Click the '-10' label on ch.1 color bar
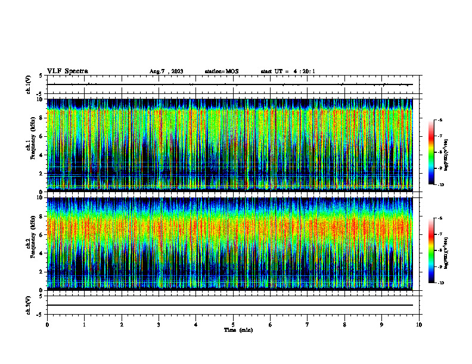The image size is (472, 364). pyautogui.click(x=440, y=185)
